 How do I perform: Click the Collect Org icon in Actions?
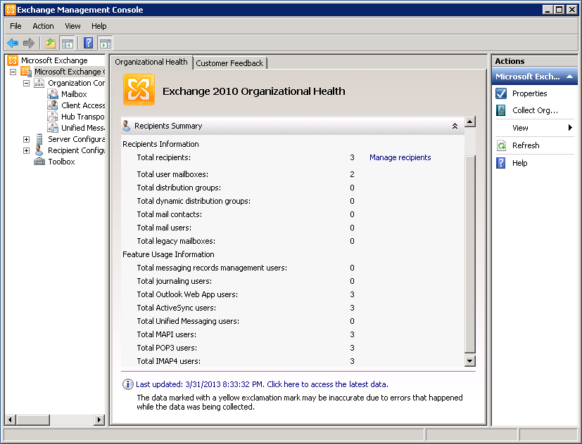(501, 110)
